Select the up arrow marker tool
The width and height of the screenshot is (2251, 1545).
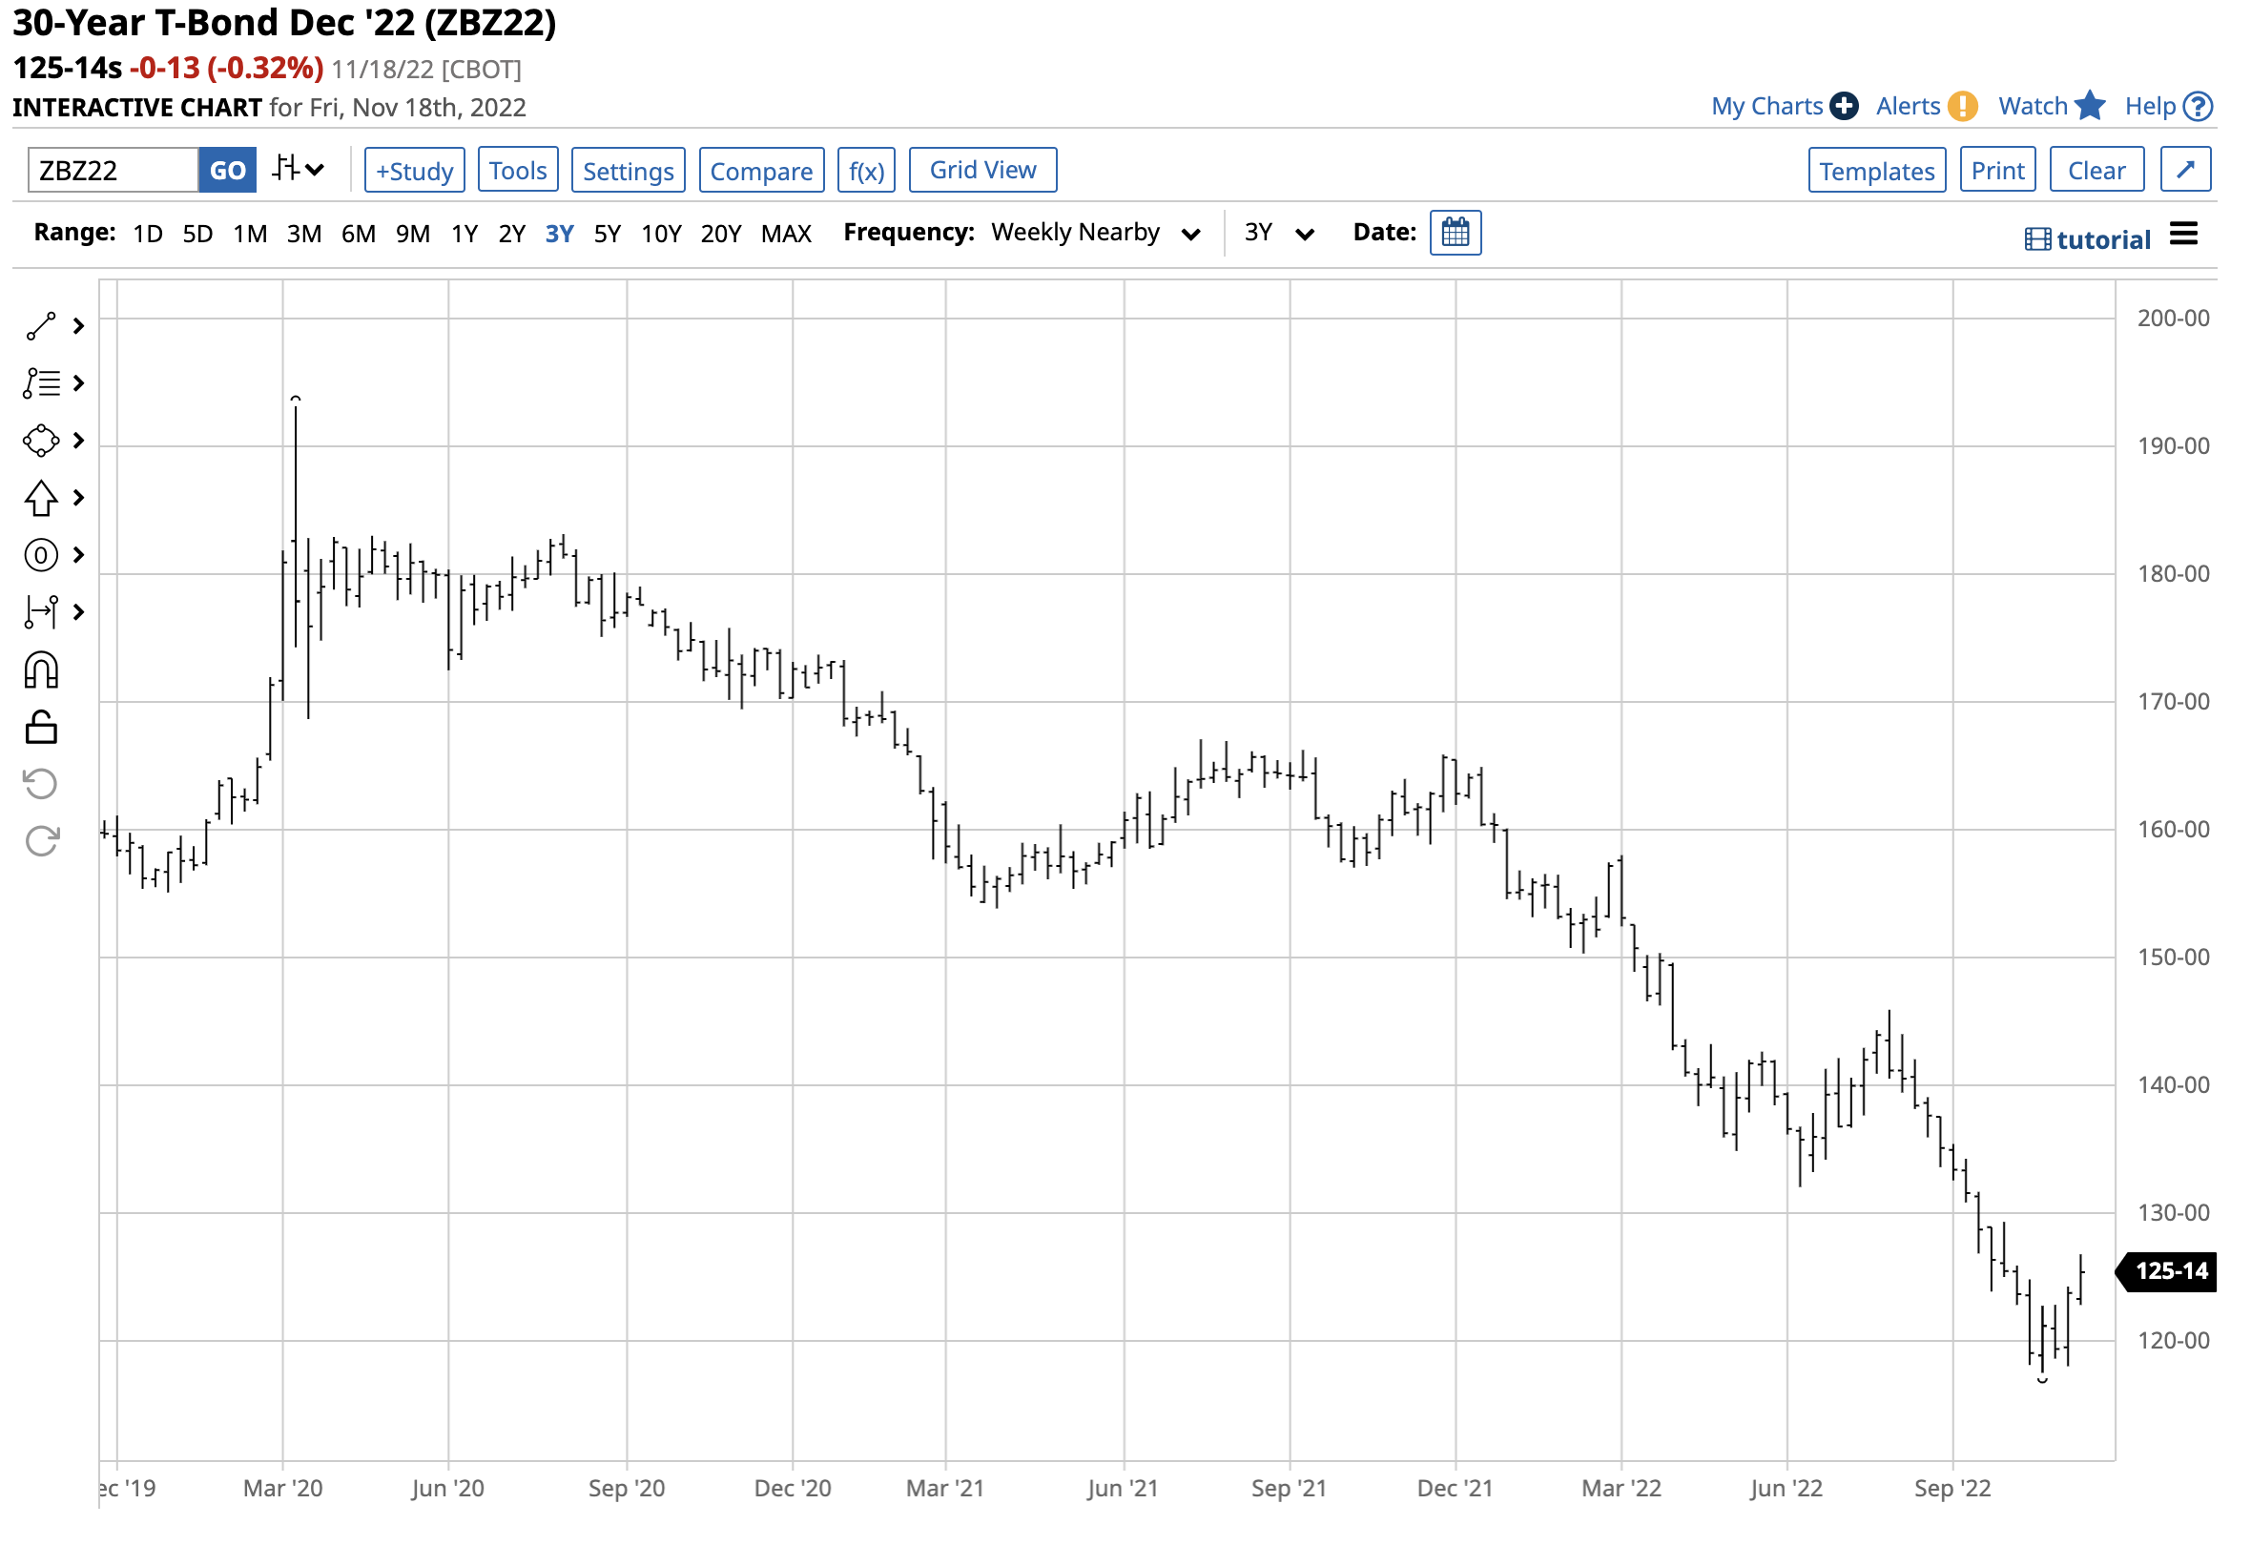tap(41, 499)
